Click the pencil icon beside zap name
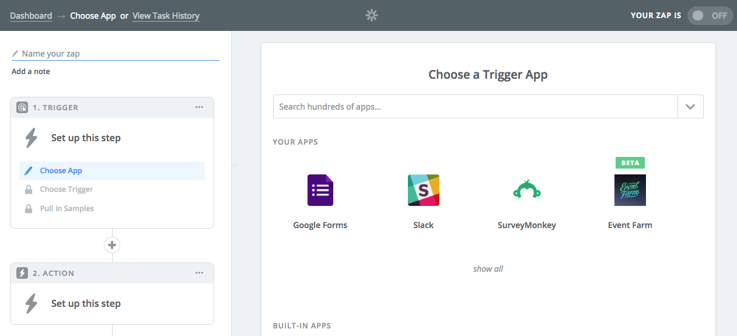Screen dimensions: 737x336 pos(15,54)
